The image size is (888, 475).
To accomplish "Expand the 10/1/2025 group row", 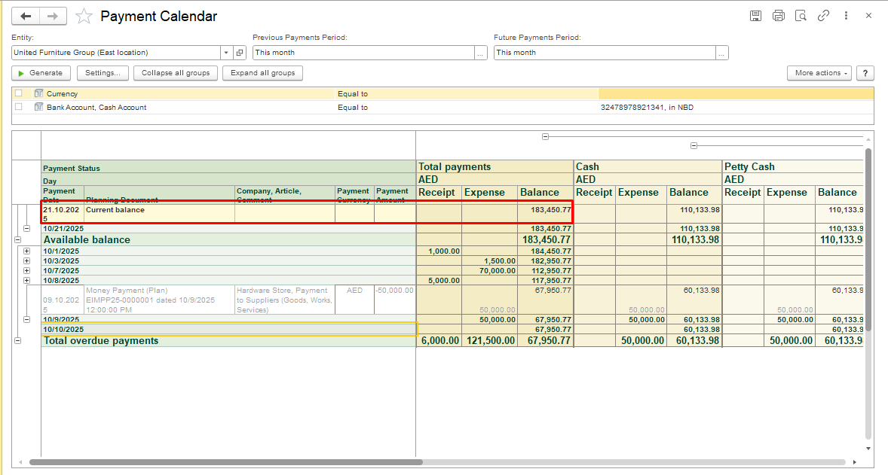I will point(27,251).
